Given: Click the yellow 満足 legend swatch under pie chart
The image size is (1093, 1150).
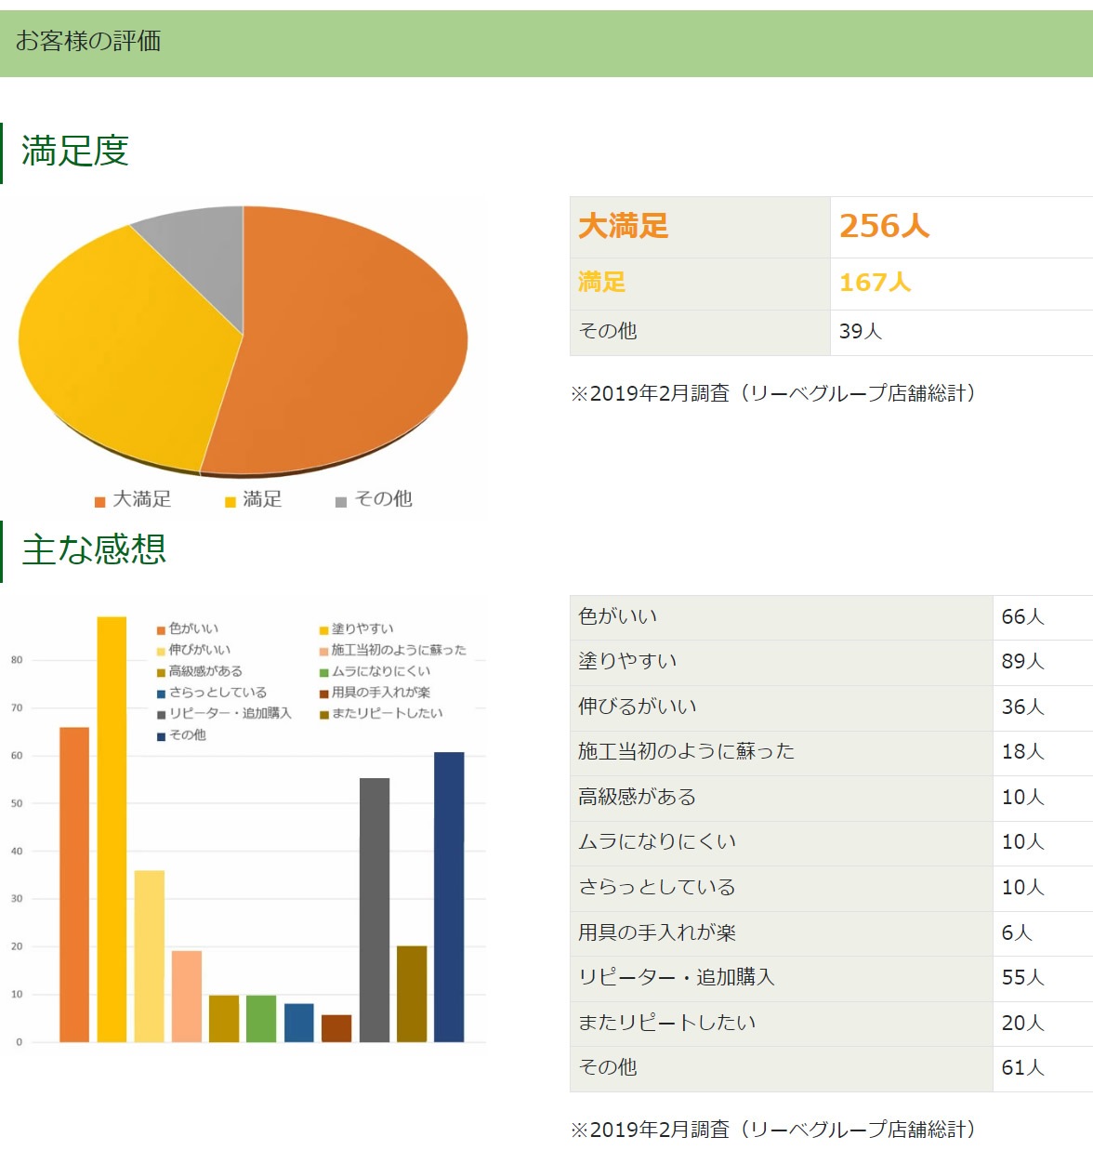Looking at the screenshot, I should coord(230,502).
